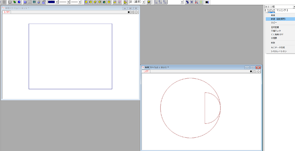Click the third coordinate-axis toolbar icon
The width and height of the screenshot is (295, 151).
pyautogui.click(x=165, y=2)
